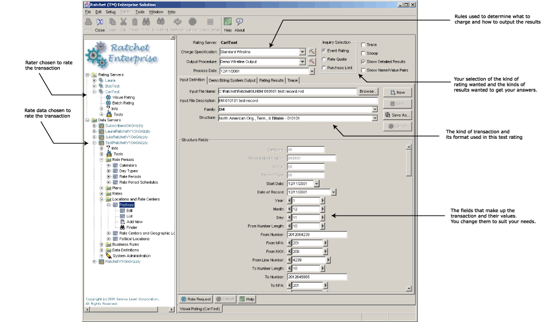Click the bottom Help button
This screenshot has height=322, width=541.
[247, 299]
